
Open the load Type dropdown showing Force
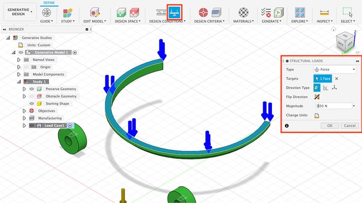(x=335, y=69)
